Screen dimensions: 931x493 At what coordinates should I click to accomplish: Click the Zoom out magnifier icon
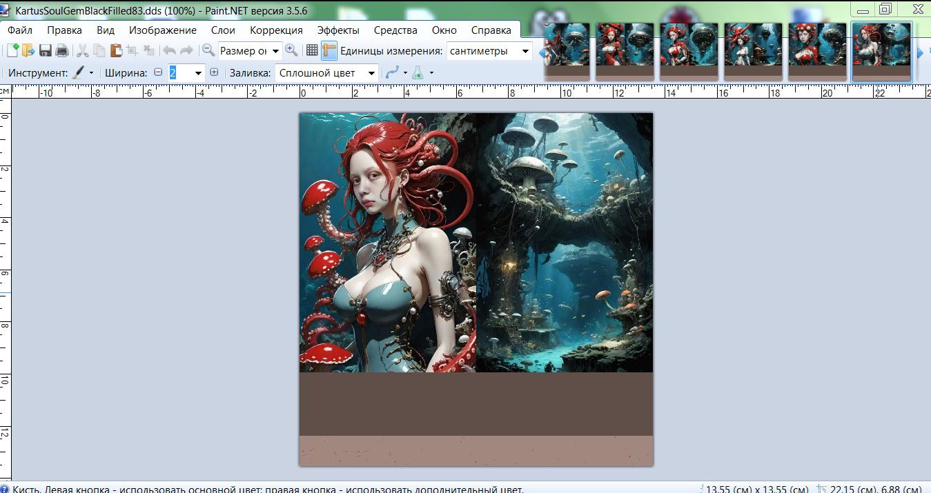coord(208,50)
